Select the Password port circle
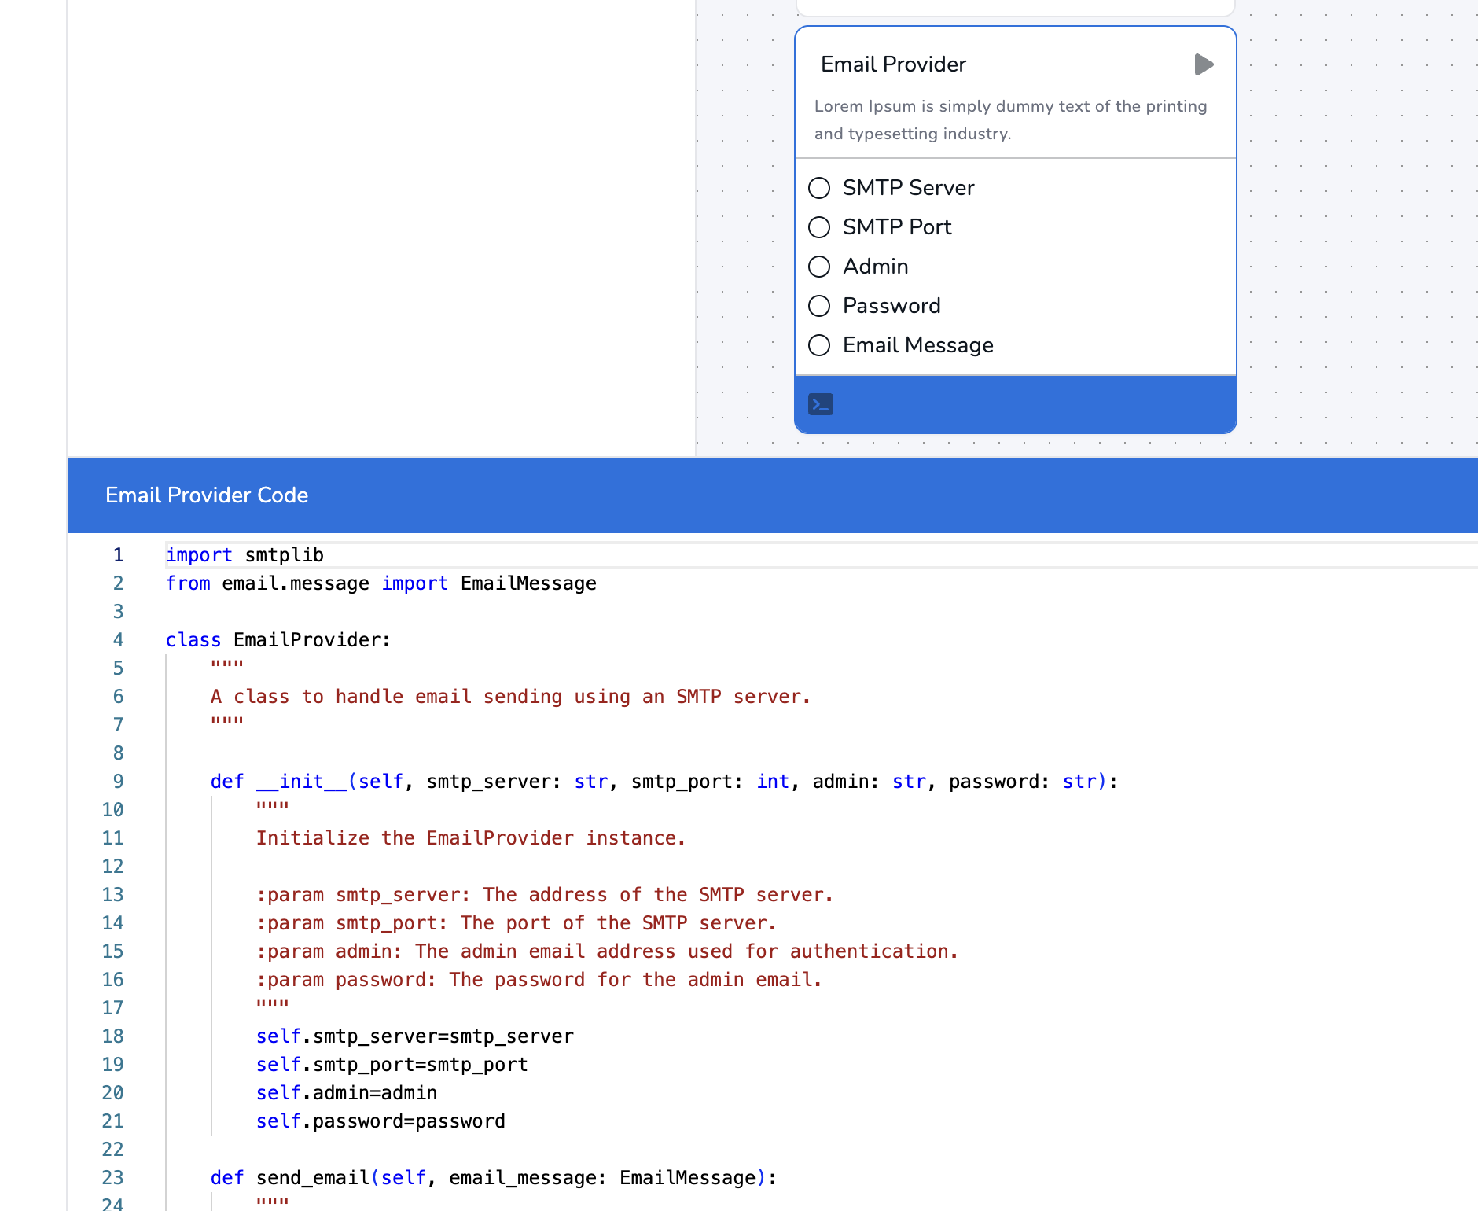 tap(819, 306)
